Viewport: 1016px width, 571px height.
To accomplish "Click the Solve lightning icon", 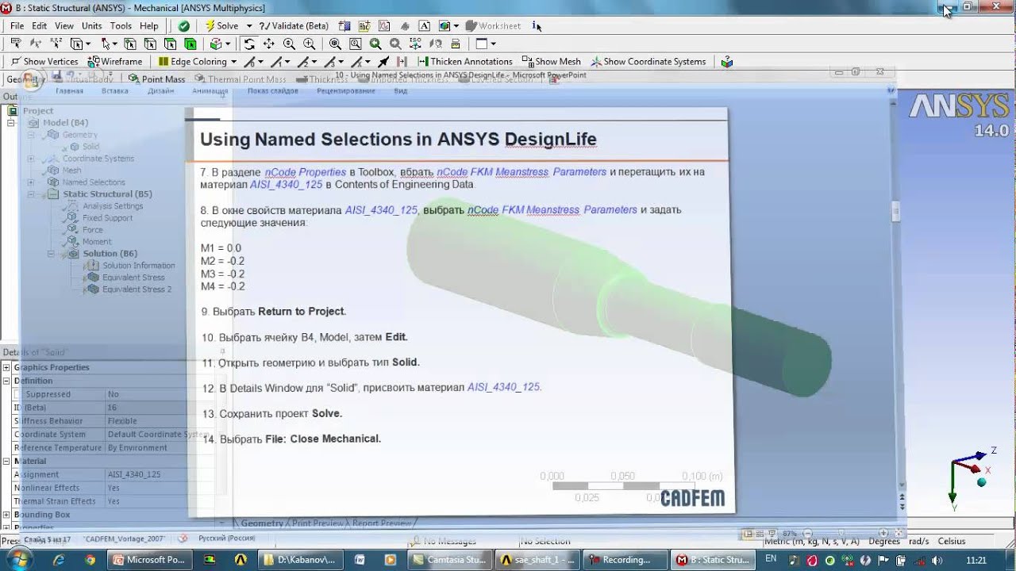I will pos(210,25).
